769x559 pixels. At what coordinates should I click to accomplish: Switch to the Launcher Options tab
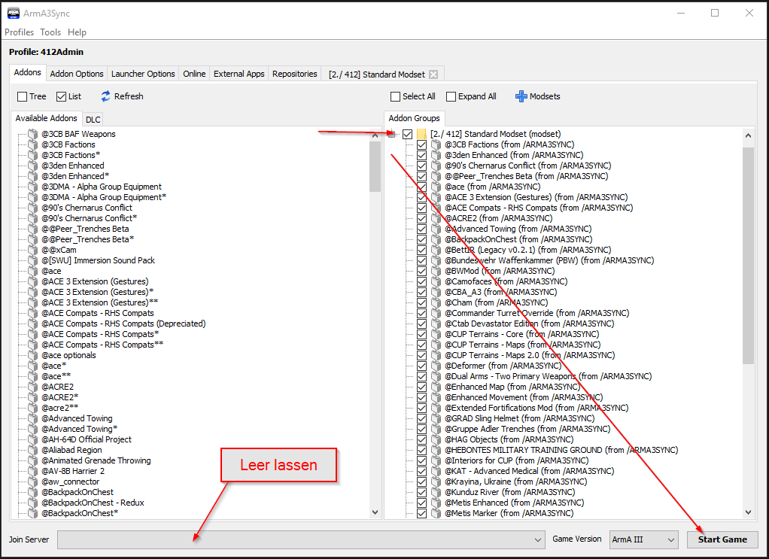(143, 74)
